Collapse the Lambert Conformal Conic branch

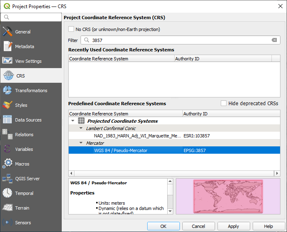[81, 128]
